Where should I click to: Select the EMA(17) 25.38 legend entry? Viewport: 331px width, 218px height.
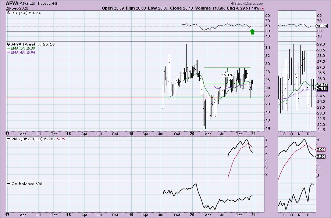pos(23,48)
